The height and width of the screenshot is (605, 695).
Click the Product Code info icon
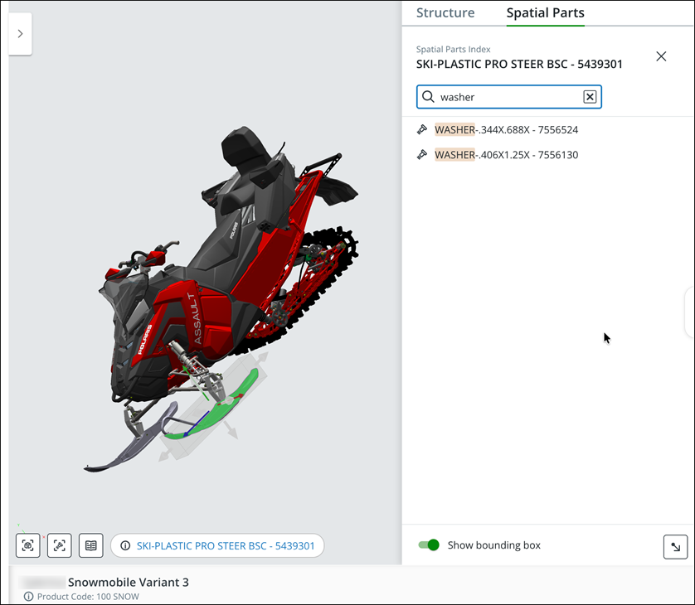(x=28, y=597)
